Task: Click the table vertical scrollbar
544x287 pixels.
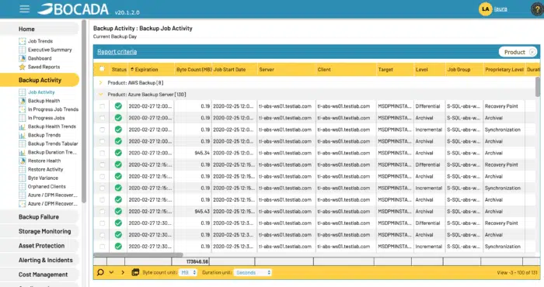Action: pos(538,87)
